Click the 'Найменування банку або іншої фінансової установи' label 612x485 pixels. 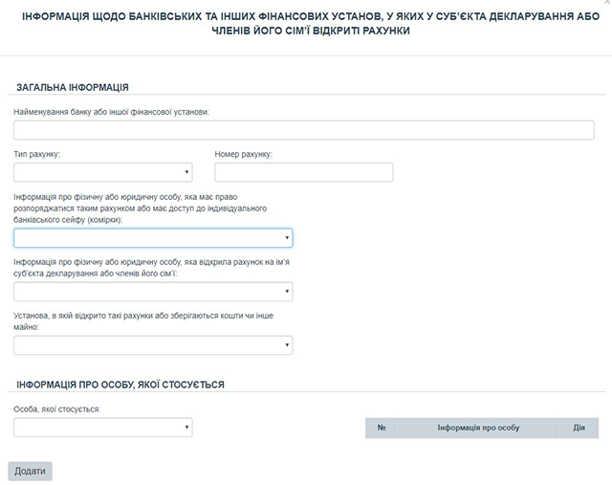[x=112, y=112]
